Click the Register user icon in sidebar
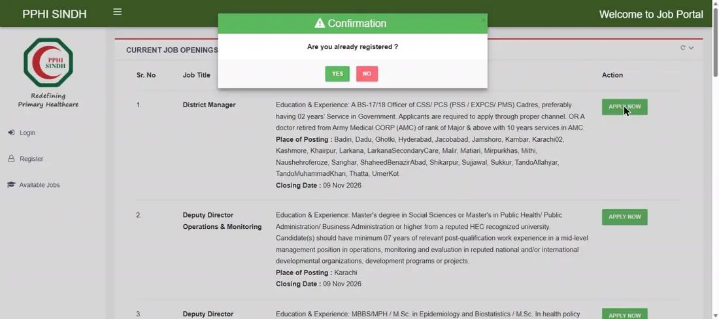This screenshot has height=319, width=719. coord(12,159)
